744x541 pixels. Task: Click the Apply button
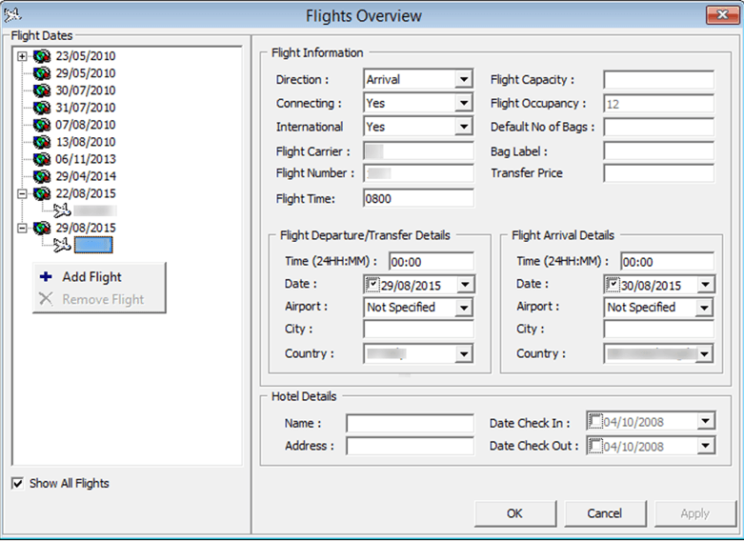tap(695, 513)
